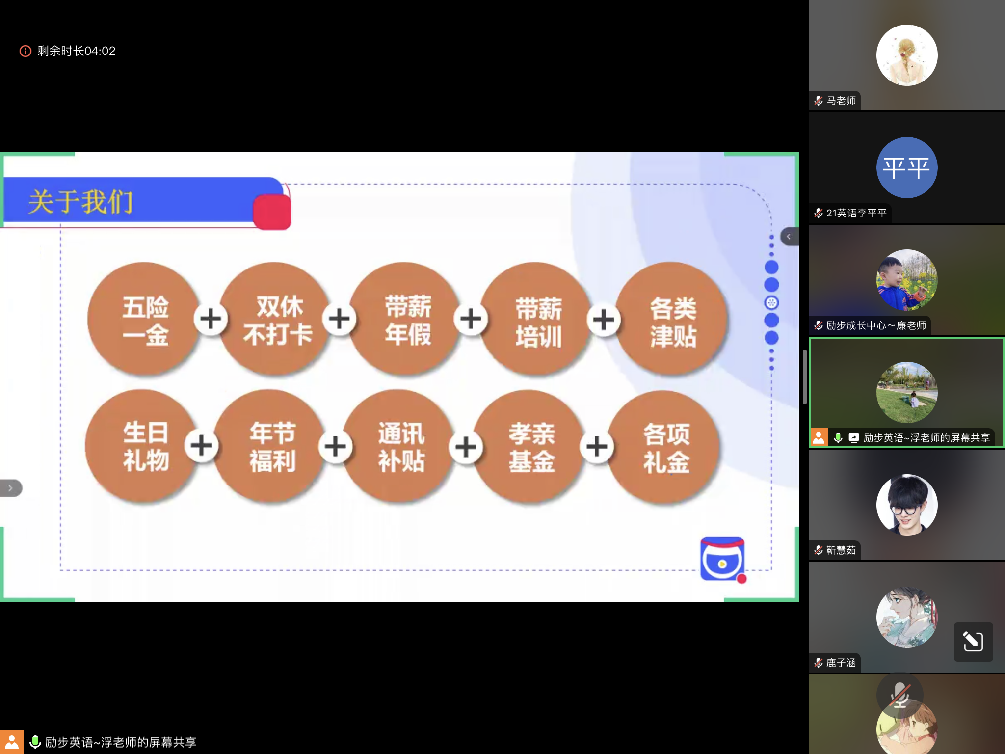Image resolution: width=1005 pixels, height=754 pixels.
Task: Click the green microphone icon at bottom left
Action: click(35, 742)
